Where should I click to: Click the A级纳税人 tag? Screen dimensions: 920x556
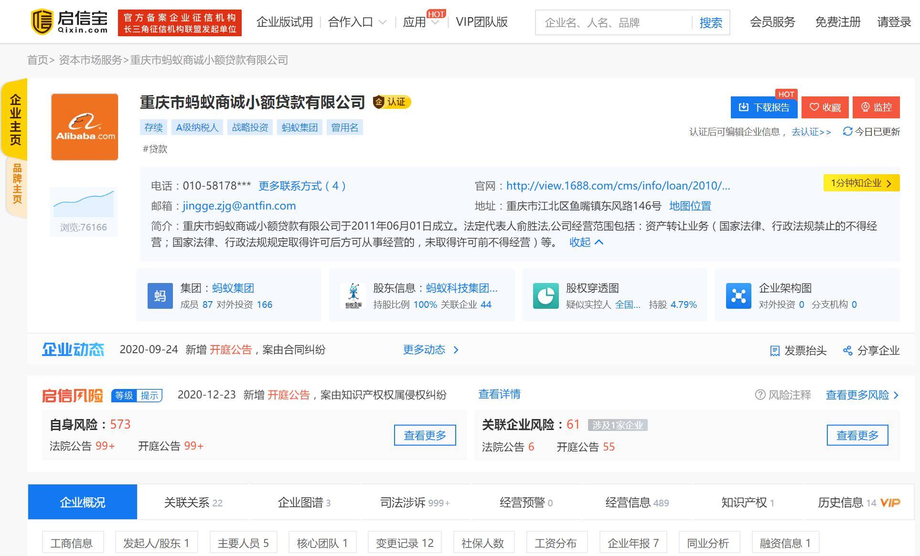pyautogui.click(x=197, y=127)
